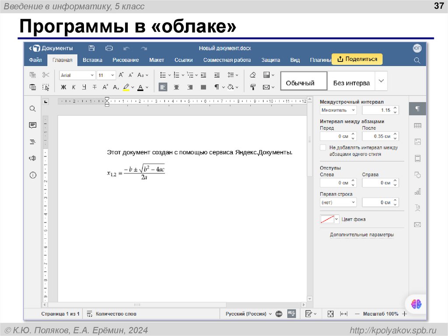This screenshot has height=336, width=448.
Task: Select the text highlight color icon
Action: coord(126,87)
